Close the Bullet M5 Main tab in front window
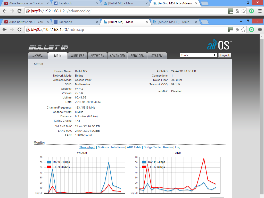Image resolution: width=264 pixels, height=198 pixels. click(147, 22)
